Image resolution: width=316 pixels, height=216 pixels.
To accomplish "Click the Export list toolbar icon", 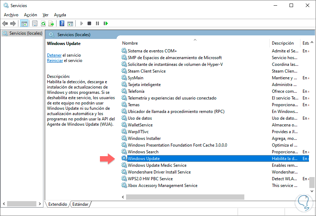I will pos(51,23).
